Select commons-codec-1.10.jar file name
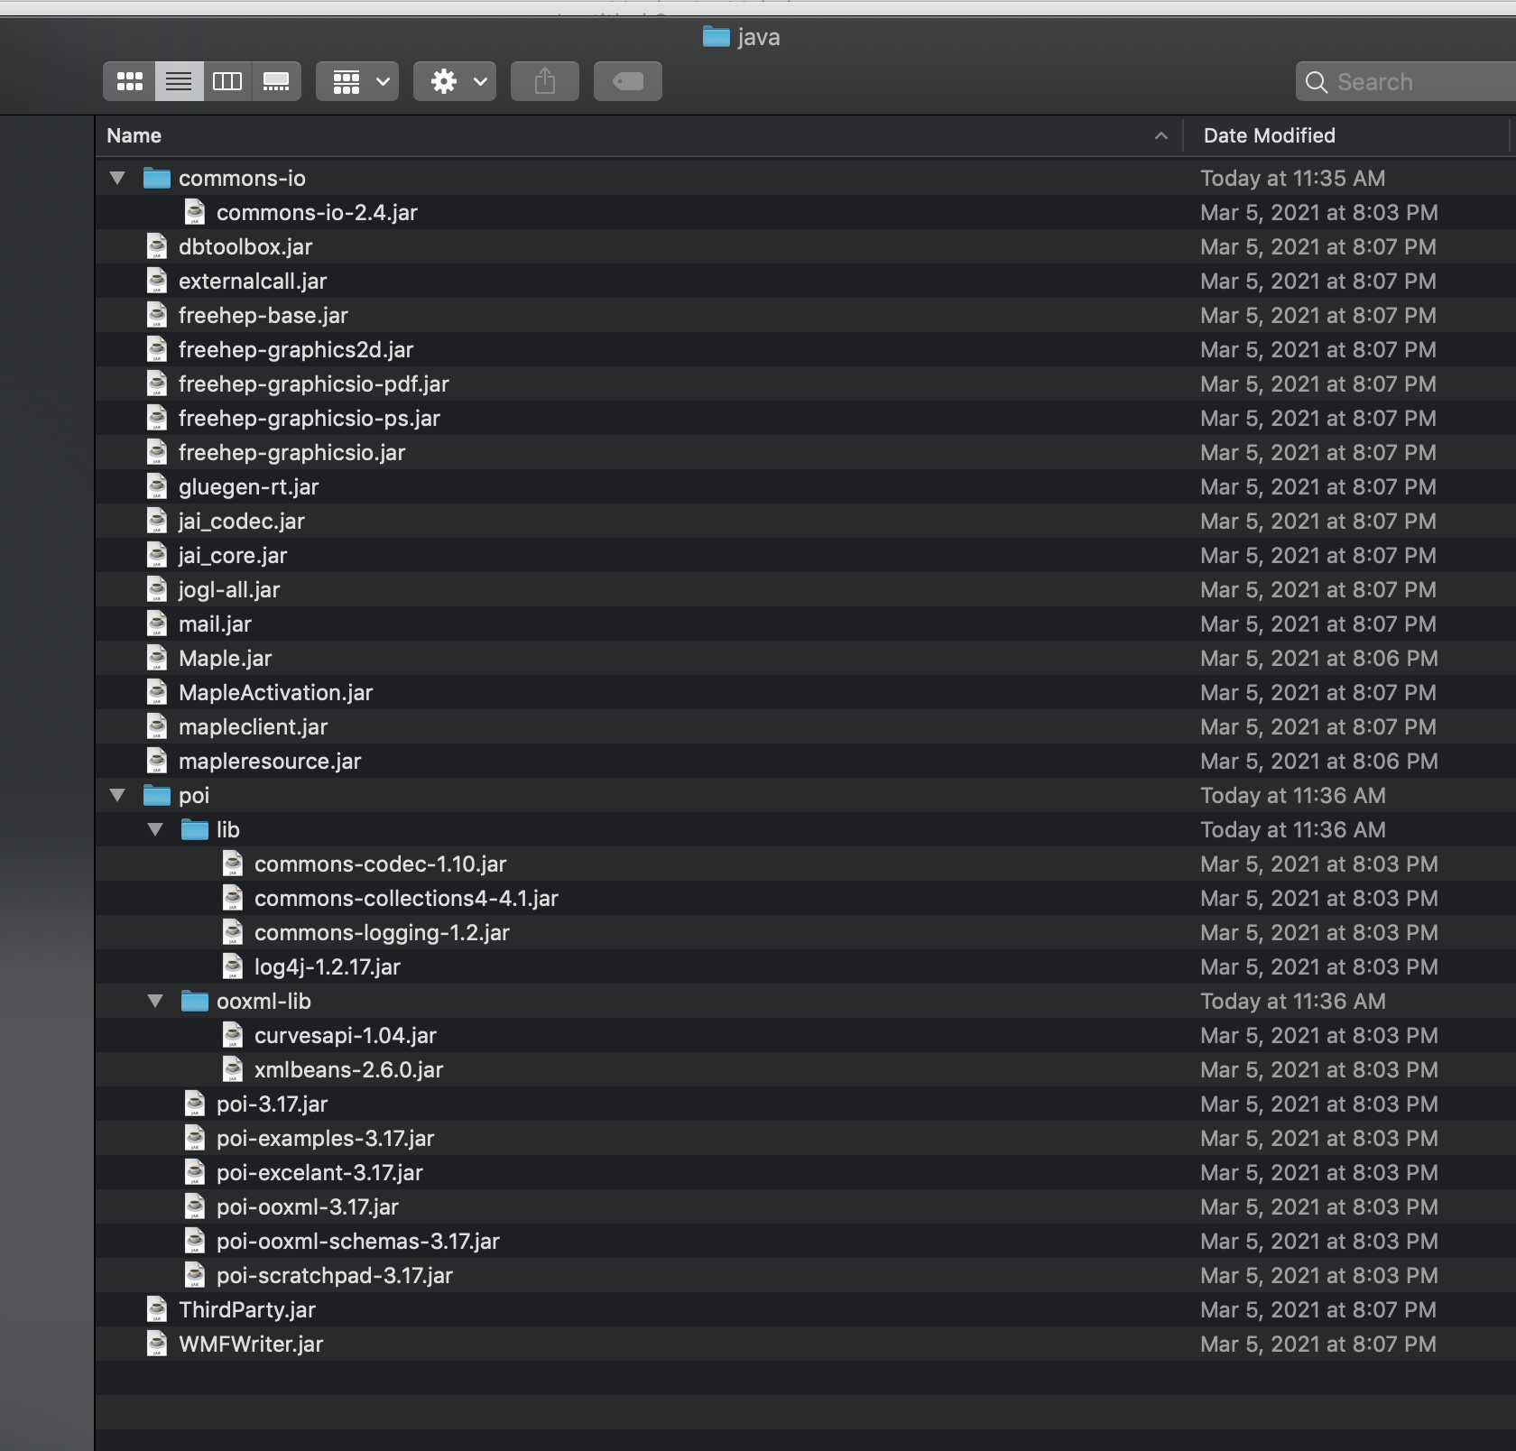The height and width of the screenshot is (1451, 1516). [x=380, y=864]
